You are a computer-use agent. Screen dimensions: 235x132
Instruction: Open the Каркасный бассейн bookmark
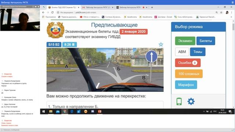pos(206,17)
